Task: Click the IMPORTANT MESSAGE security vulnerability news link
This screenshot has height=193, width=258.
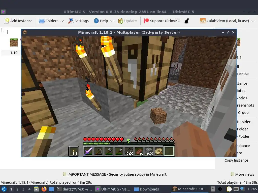Action: click(x=115, y=174)
